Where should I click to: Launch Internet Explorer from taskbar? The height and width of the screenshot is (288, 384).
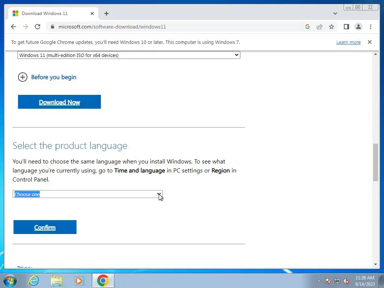[x=33, y=280]
